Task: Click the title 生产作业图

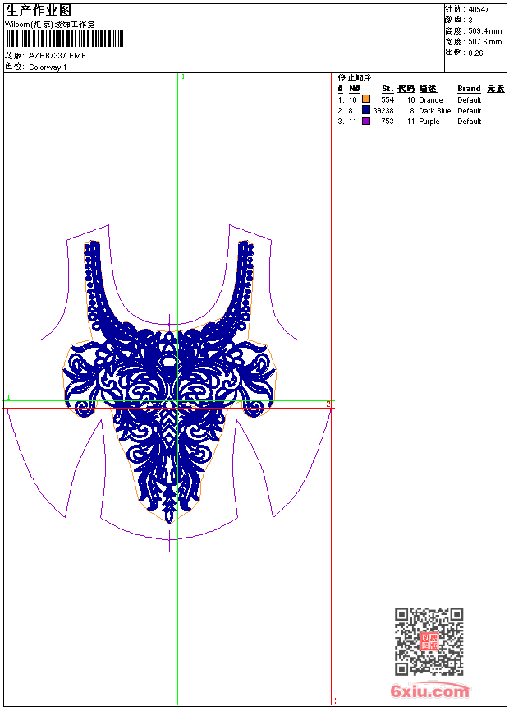Action: point(39,11)
